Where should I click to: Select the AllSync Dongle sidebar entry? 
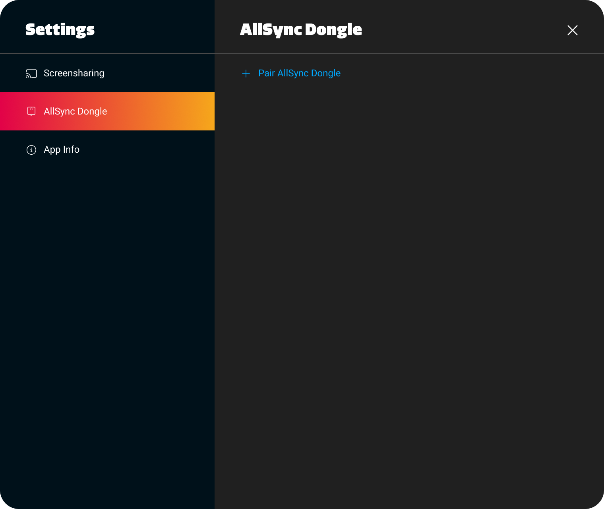(x=75, y=111)
